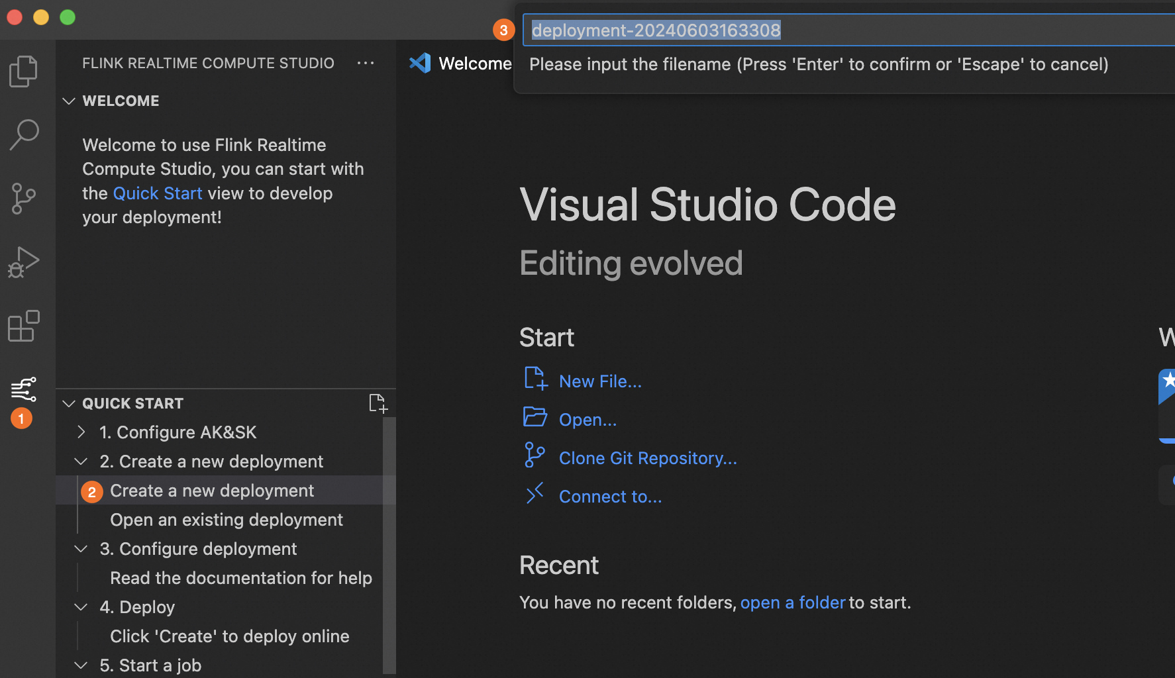Open the Flink Realtime Compute Studio icon

coord(24,389)
